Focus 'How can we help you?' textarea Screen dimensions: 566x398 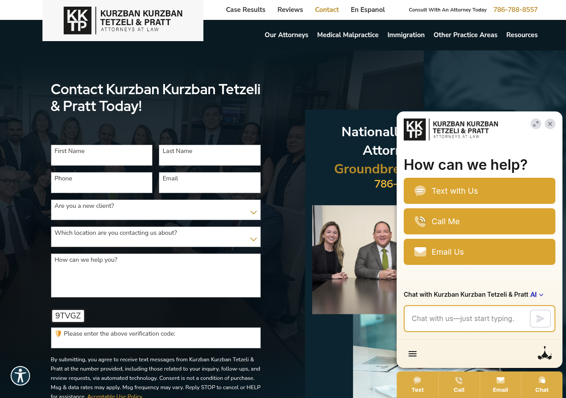(x=156, y=276)
